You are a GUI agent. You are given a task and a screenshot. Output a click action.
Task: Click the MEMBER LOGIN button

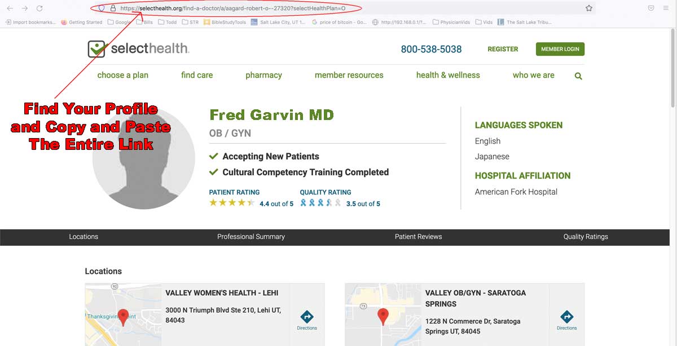pyautogui.click(x=560, y=49)
